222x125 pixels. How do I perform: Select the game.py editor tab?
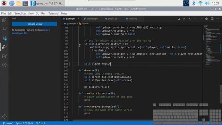pos(70,19)
